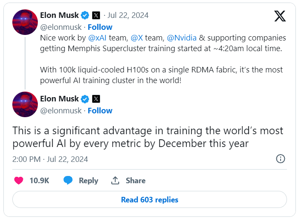The width and height of the screenshot is (301, 219).
Task: Open the 2:00 PM · Jul 22, 2024 timestamp
Action: 50,159
